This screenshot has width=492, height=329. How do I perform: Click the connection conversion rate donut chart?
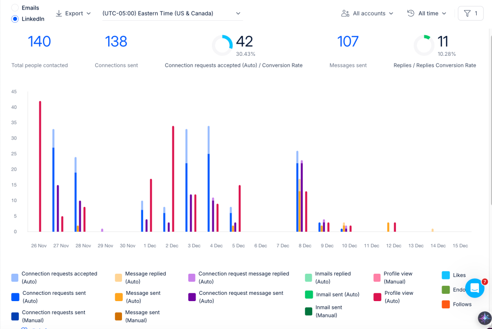(x=222, y=45)
